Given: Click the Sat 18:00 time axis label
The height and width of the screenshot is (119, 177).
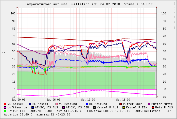Looking at the screenshot, I should pyautogui.click(x=123, y=100).
